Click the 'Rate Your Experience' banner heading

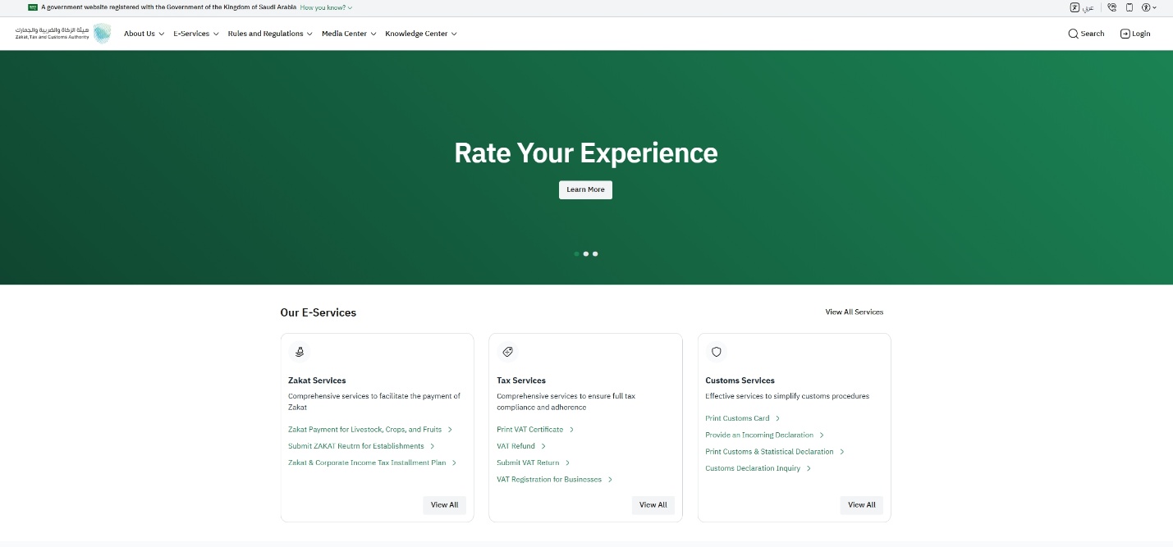click(x=586, y=153)
